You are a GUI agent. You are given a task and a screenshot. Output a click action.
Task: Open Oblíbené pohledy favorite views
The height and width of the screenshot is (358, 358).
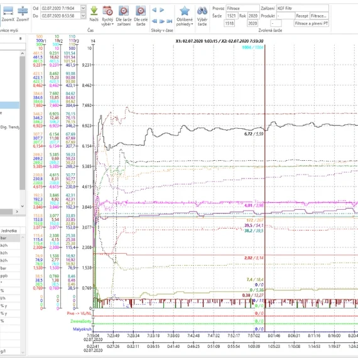(x=185, y=16)
